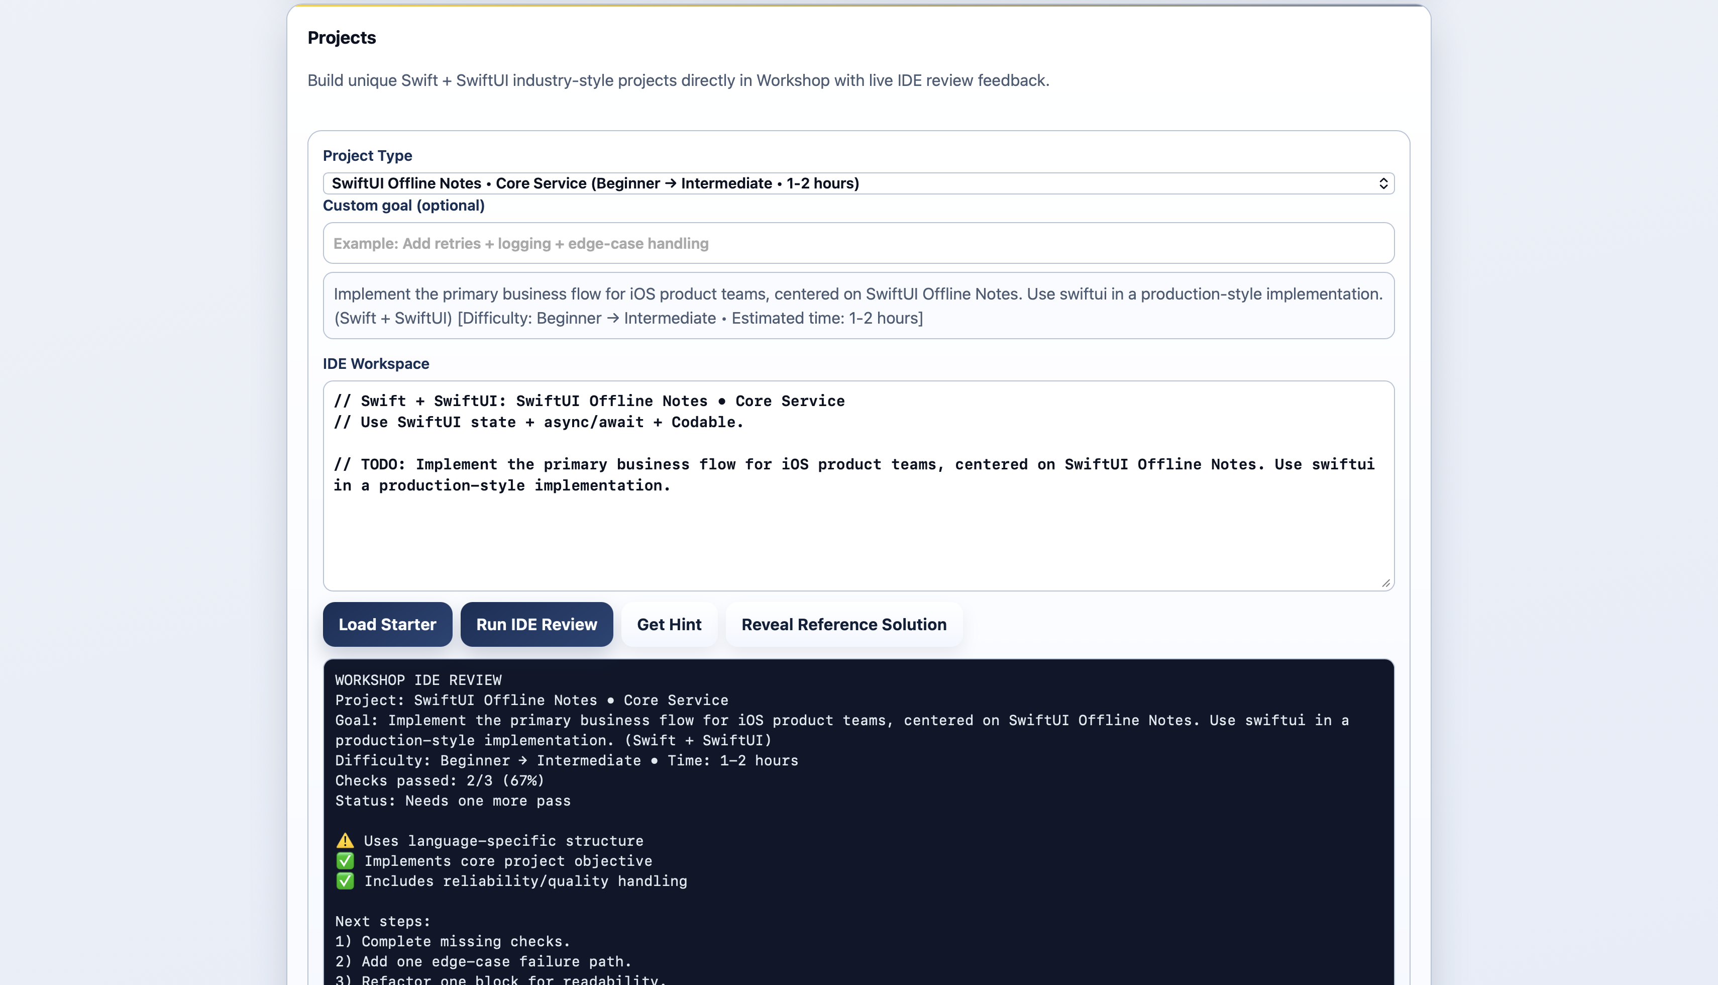Run IDE Review on the workspace code

536,624
